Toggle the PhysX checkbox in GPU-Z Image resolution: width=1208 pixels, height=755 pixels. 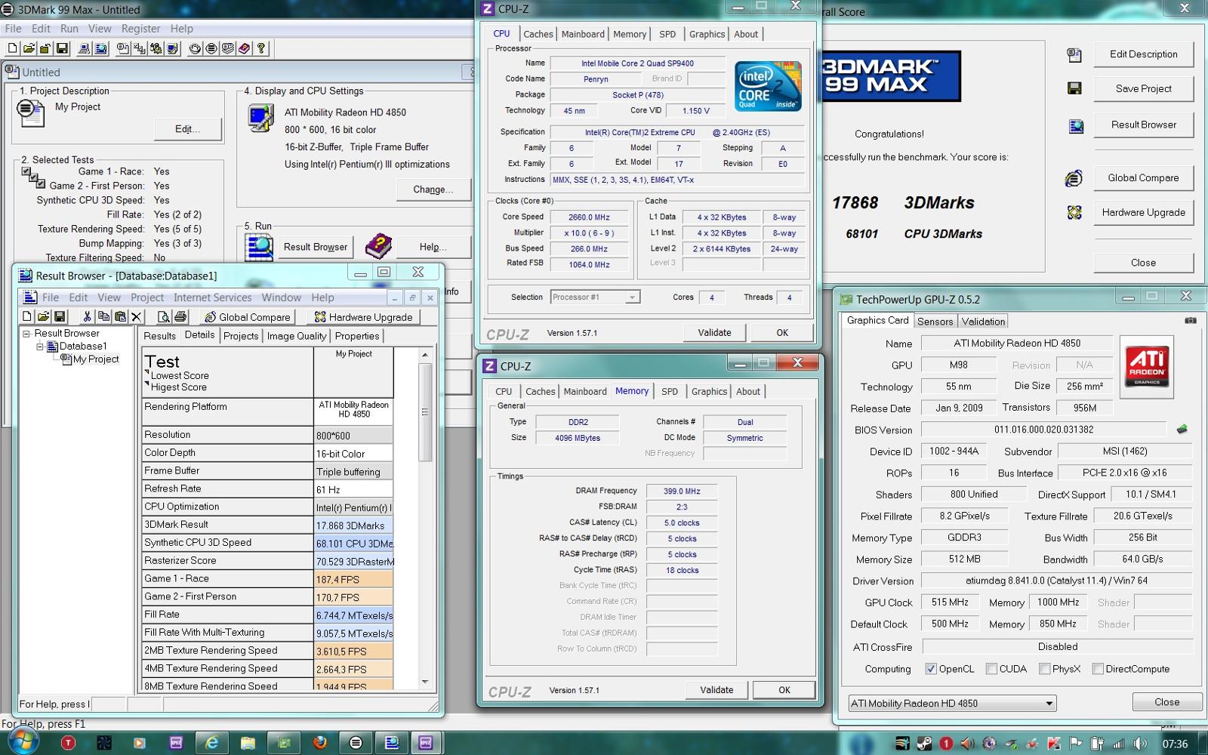click(1044, 669)
